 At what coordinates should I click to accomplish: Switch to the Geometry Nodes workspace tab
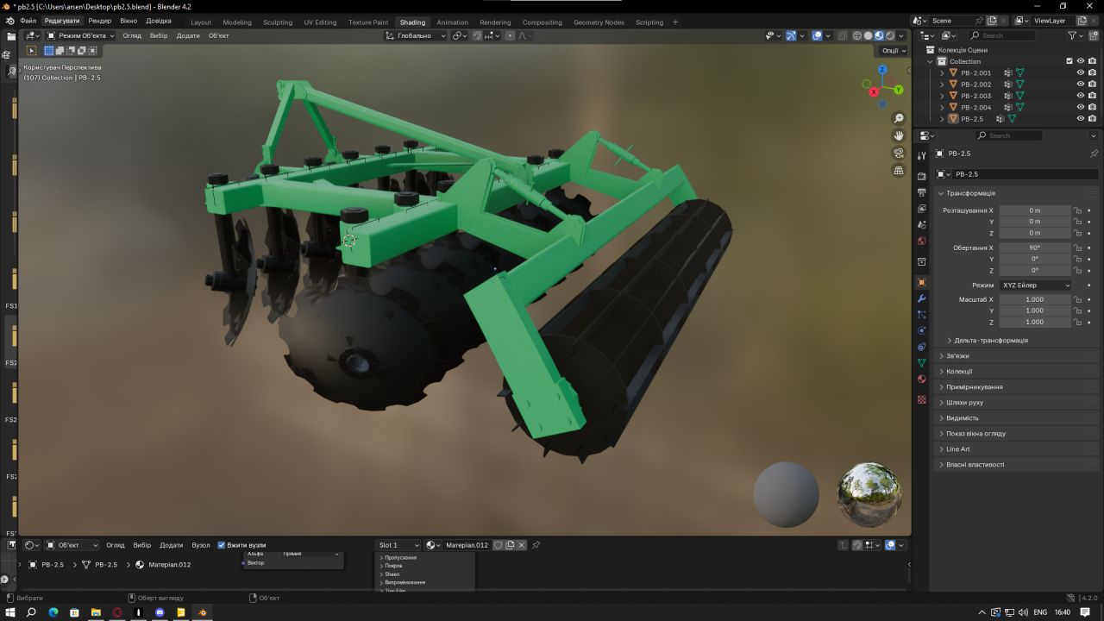click(599, 22)
